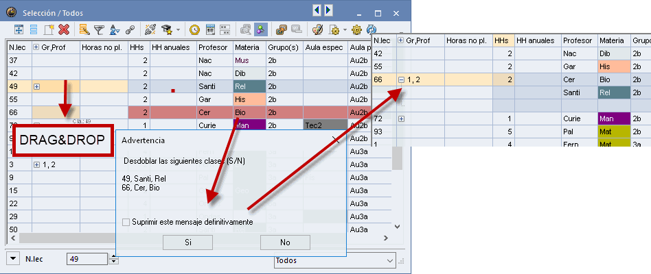Click the chain link coupling icon
The width and height of the screenshot is (651, 274).
130,29
